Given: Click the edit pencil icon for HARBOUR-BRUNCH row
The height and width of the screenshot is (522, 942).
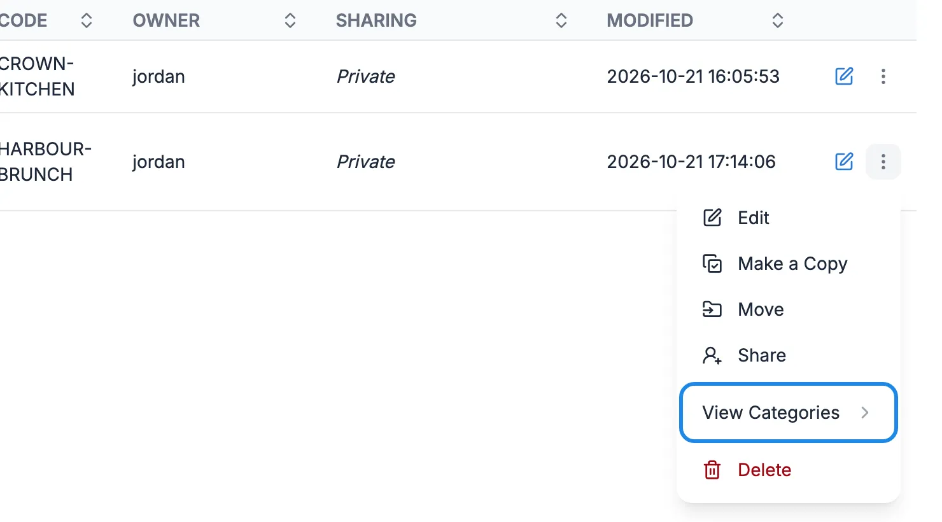Looking at the screenshot, I should click(844, 162).
